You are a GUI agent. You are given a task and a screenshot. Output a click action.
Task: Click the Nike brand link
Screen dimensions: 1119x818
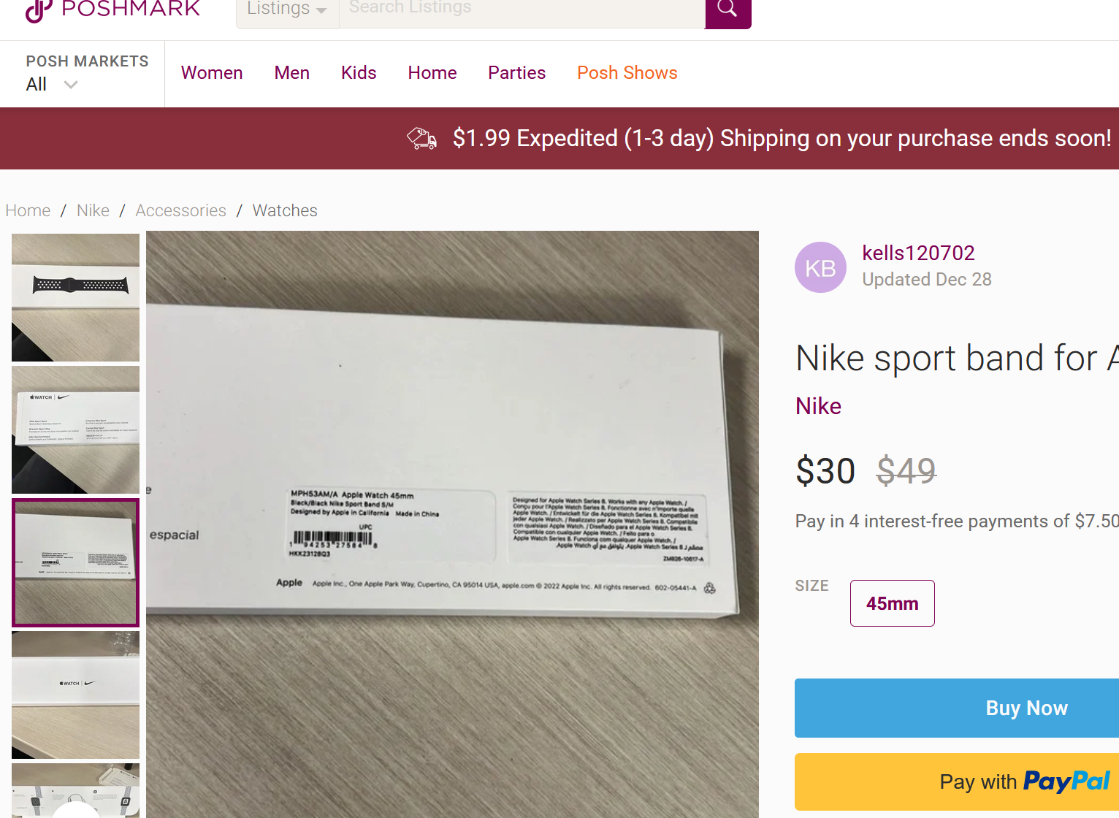pos(818,406)
